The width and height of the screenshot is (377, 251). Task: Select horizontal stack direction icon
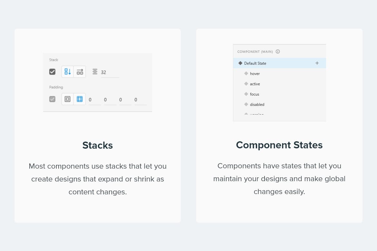pyautogui.click(x=80, y=72)
